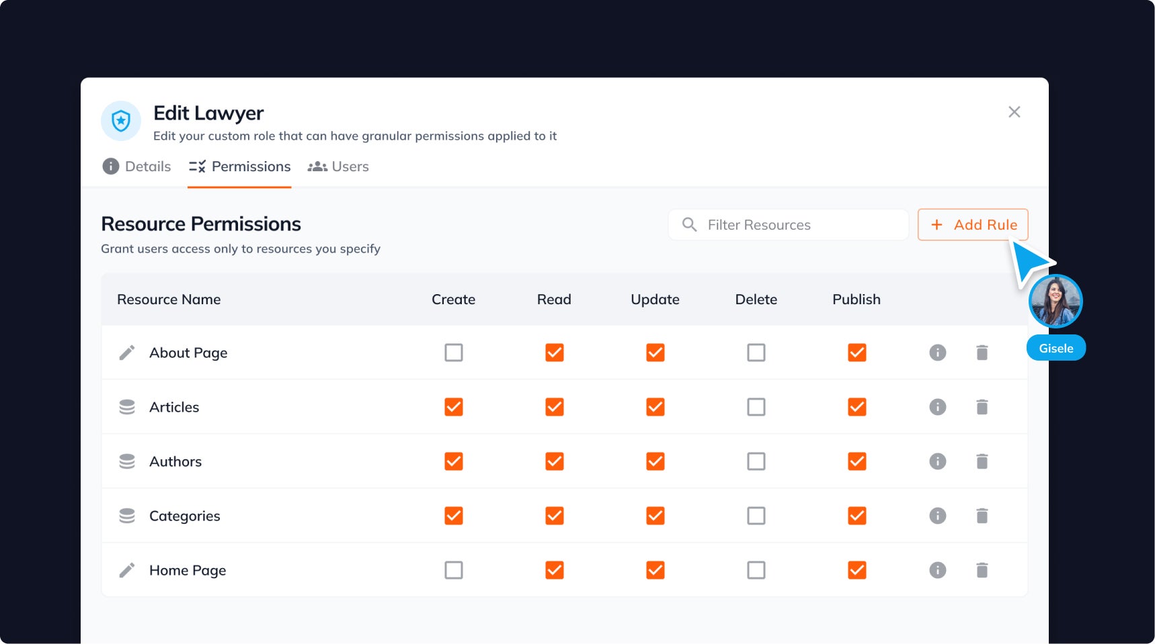Uncheck Read permission for Articles
The height and width of the screenshot is (644, 1155).
pyautogui.click(x=555, y=407)
